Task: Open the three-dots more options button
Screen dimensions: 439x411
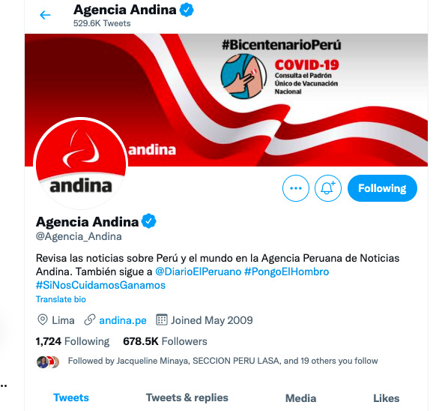Action: 296,188
